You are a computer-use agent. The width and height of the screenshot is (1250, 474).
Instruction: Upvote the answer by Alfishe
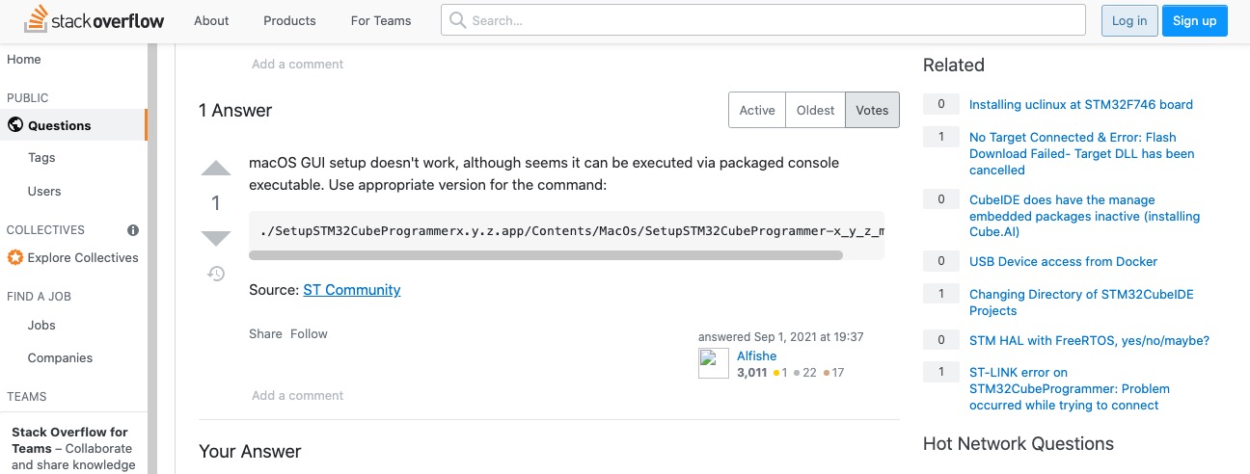click(216, 170)
